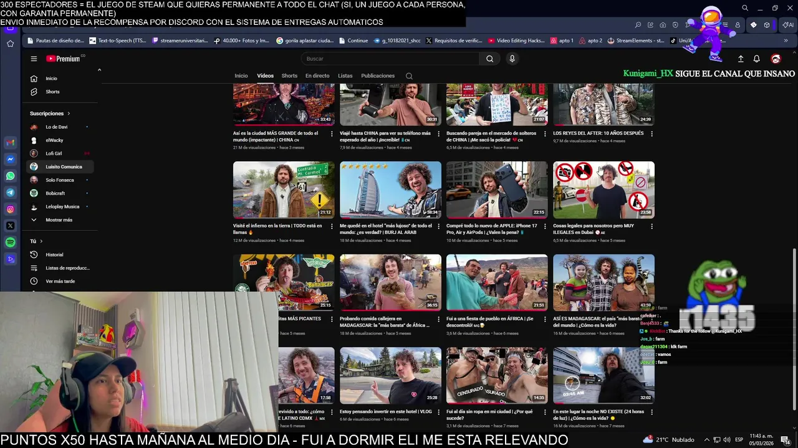This screenshot has height=448, width=798.
Task: Open Ver más tarde in sidebar
Action: [60, 281]
